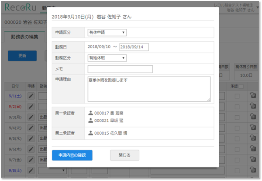Check the approval box in 9/2(日) row
Image resolution: width=262 pixels, height=181 pixels.
(x=237, y=107)
